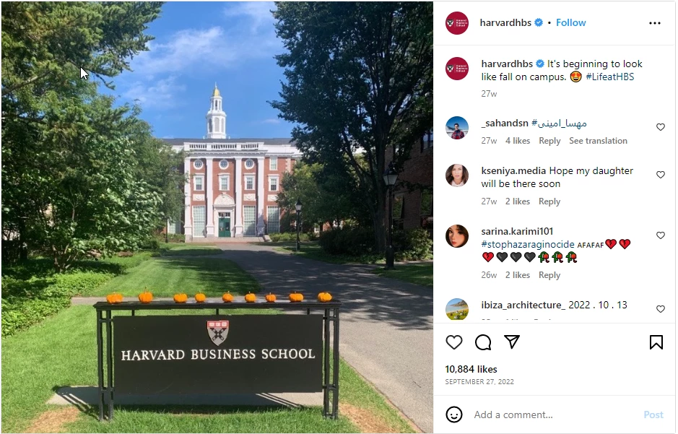Save post with the bookmark icon

click(656, 342)
